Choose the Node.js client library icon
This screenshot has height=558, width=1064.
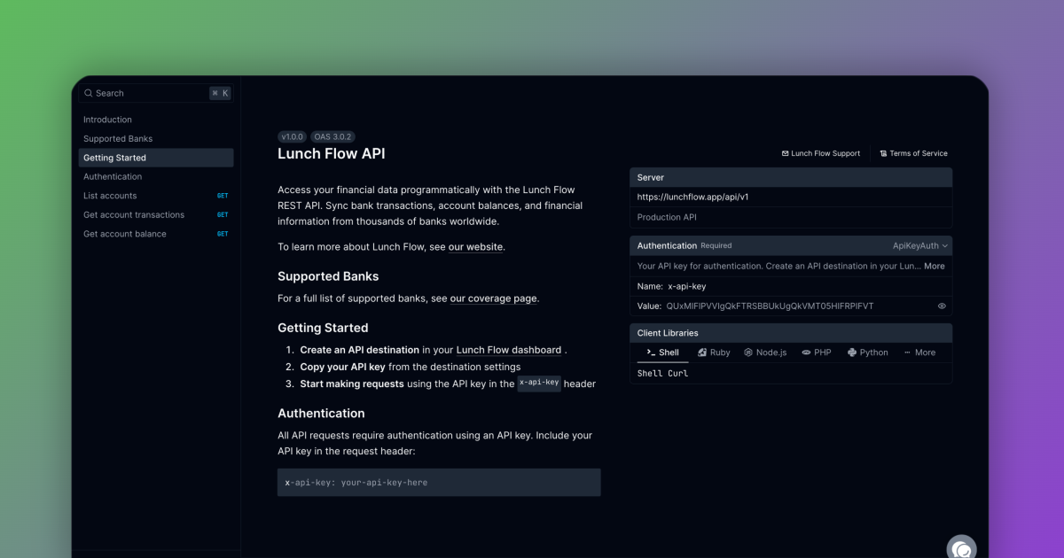tap(748, 353)
